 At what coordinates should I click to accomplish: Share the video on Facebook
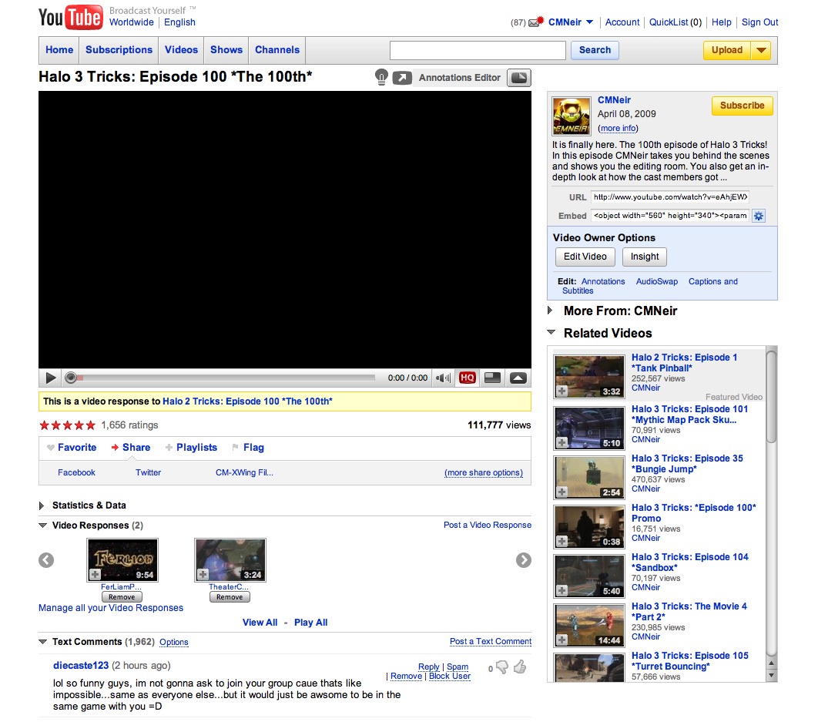click(x=76, y=472)
